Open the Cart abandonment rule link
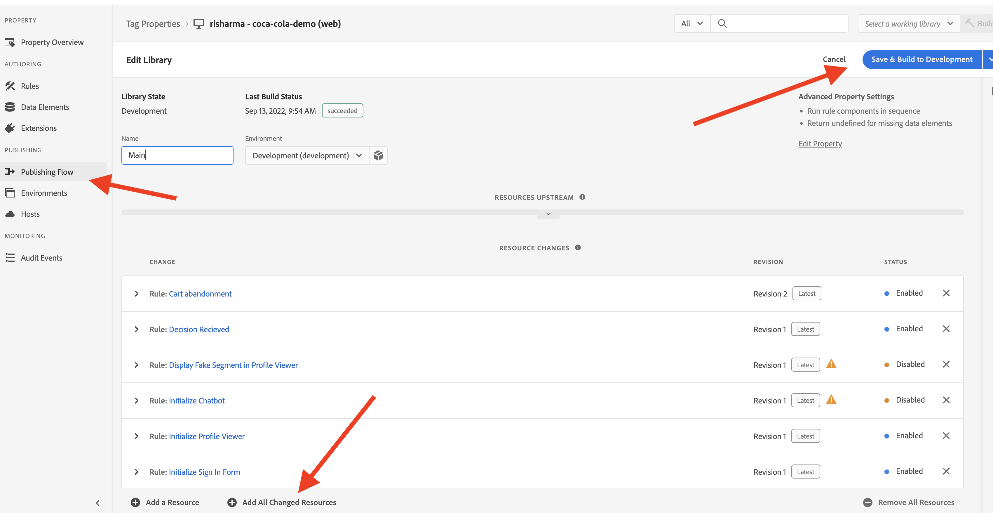The image size is (993, 513). click(200, 294)
